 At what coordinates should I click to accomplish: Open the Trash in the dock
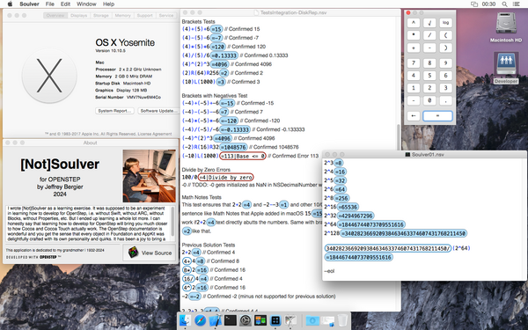(x=342, y=320)
